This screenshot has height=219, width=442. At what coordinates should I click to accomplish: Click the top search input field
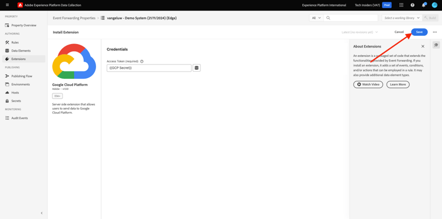coord(351,18)
